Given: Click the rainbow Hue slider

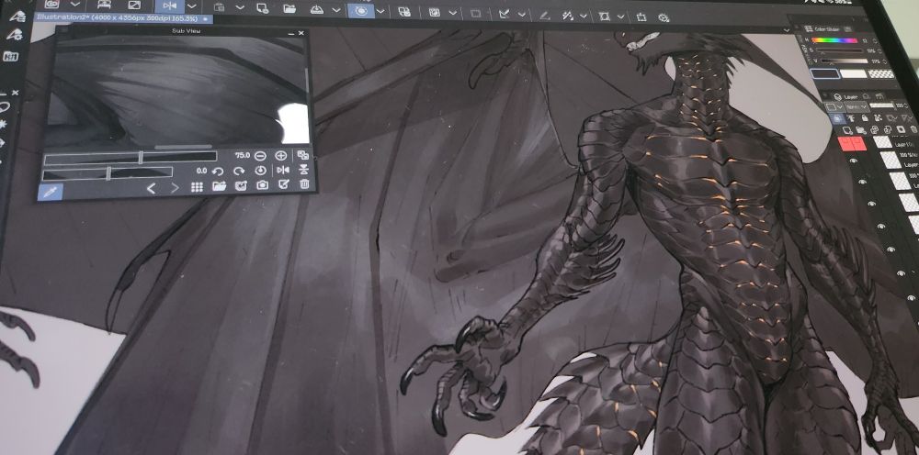Looking at the screenshot, I should pyautogui.click(x=834, y=40).
